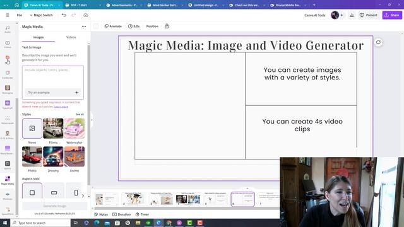404x227 pixels.
Task: Select the Photo image style
Action: 32,156
